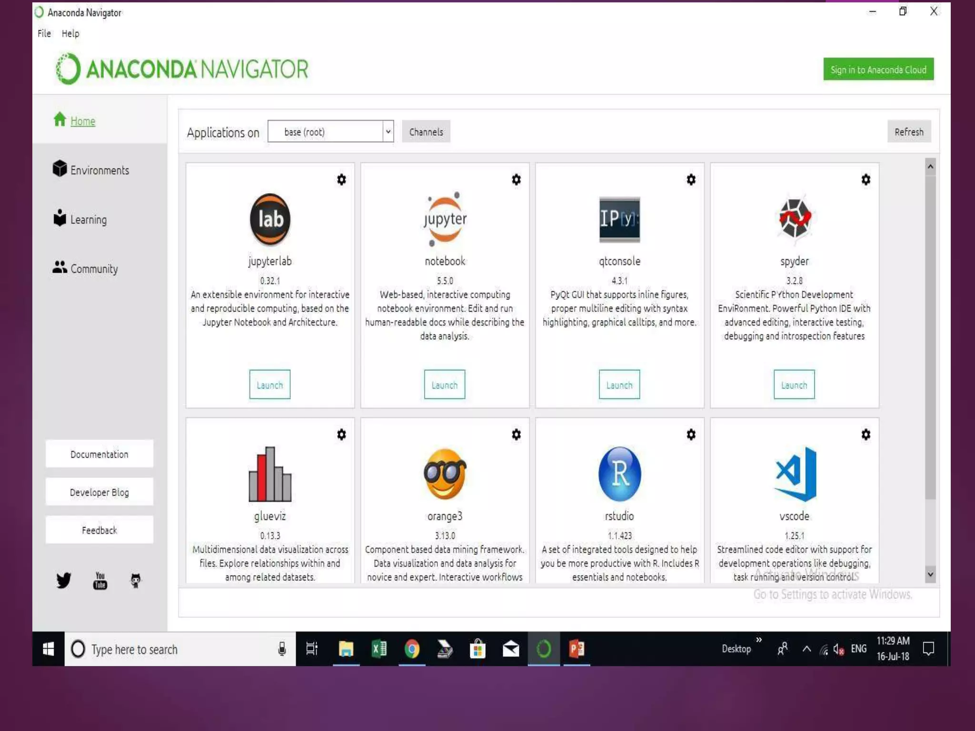Switch to the Environments tab
975x731 pixels.
tap(99, 170)
